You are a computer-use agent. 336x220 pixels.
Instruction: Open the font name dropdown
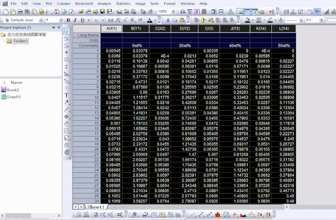[41, 20]
